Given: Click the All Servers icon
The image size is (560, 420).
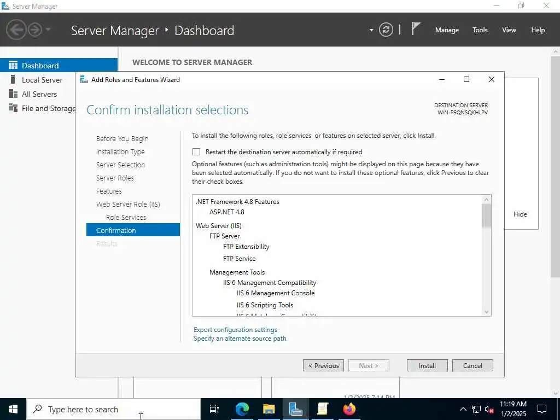Looking at the screenshot, I should coord(13,94).
